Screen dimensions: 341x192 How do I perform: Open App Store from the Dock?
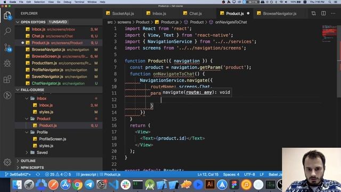point(65,185)
